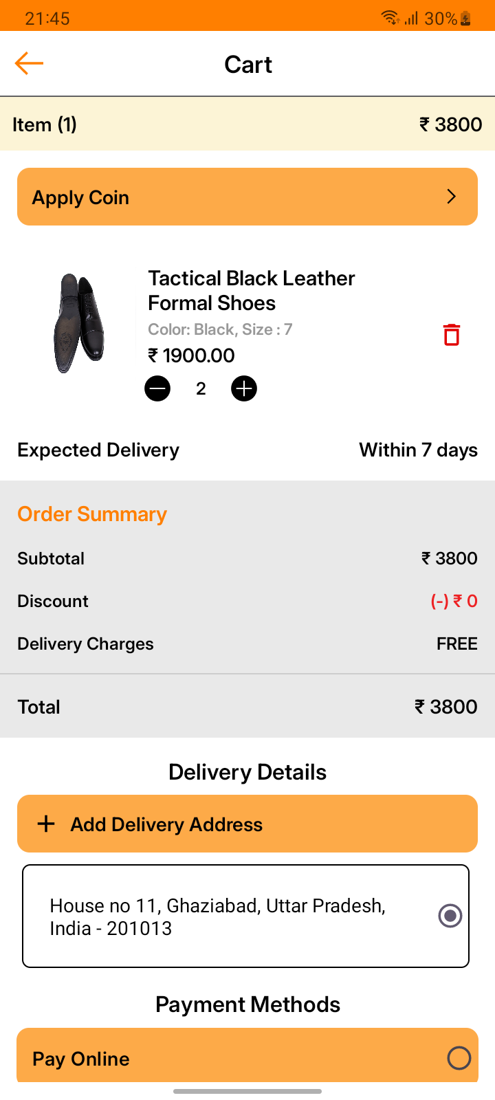Image resolution: width=495 pixels, height=1100 pixels.
Task: Tap the Item (1) summary bar
Action: pos(247,124)
